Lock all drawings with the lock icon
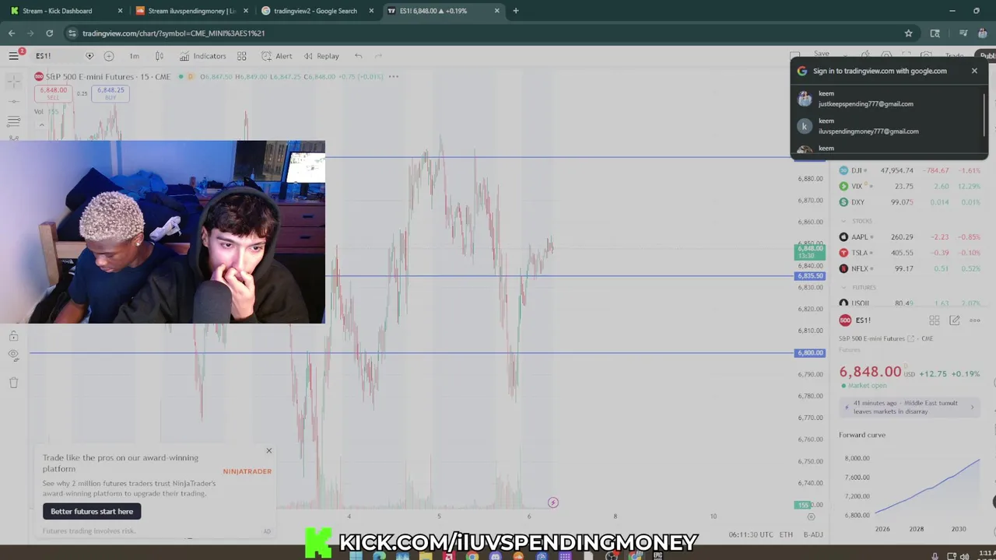This screenshot has height=560, width=996. 13,335
